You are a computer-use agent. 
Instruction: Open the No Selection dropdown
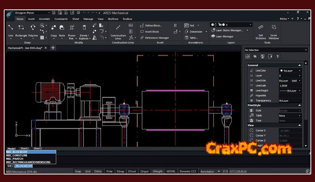coord(276,50)
